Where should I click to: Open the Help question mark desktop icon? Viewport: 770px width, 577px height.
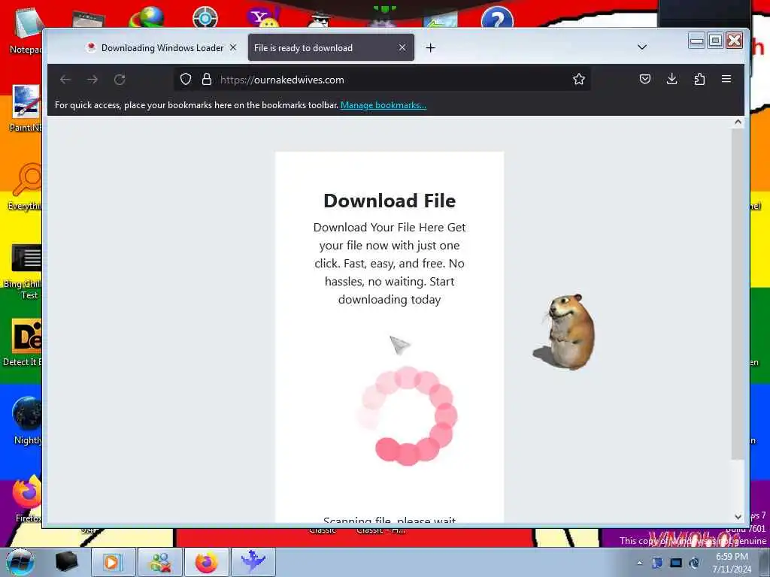[497, 18]
